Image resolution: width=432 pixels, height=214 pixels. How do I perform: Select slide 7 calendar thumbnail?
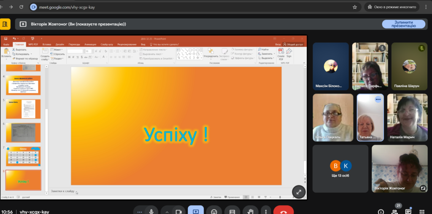[24, 156]
